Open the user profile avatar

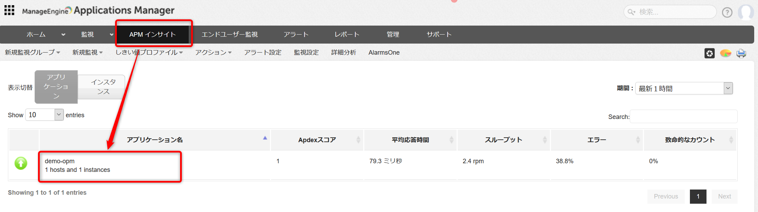point(746,12)
